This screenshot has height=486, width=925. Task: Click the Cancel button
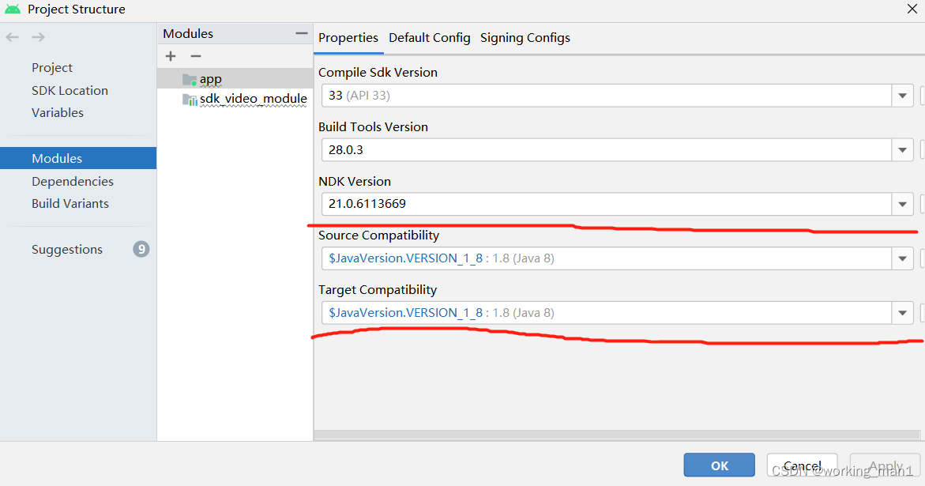tap(802, 465)
